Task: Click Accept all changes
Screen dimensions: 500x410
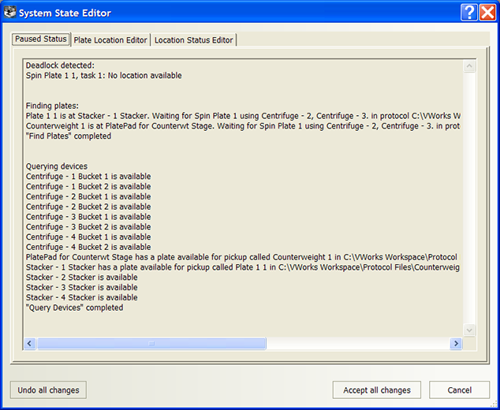Action: click(x=377, y=390)
